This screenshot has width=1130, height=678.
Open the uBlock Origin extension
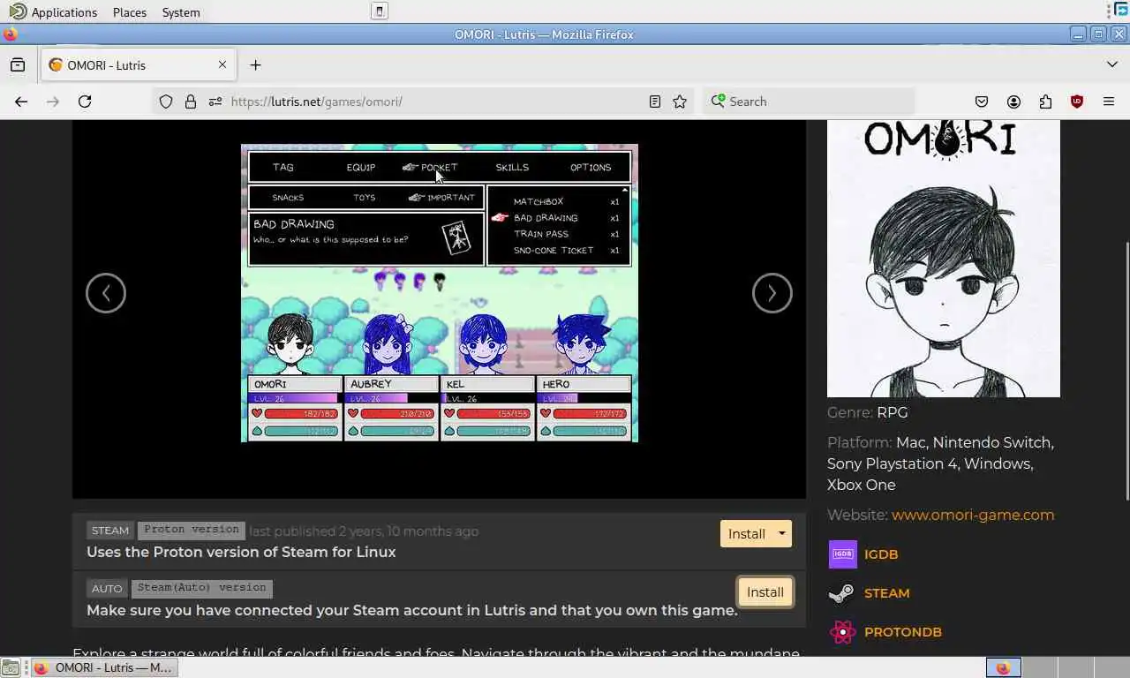pyautogui.click(x=1077, y=102)
